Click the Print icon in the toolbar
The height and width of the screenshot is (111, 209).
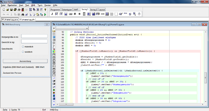point(19,10)
